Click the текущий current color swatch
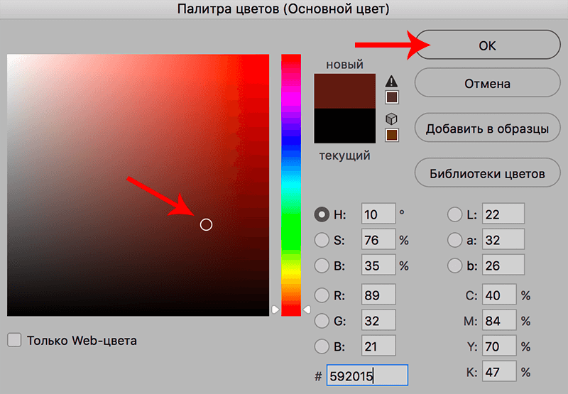The width and height of the screenshot is (568, 394). coord(345,126)
